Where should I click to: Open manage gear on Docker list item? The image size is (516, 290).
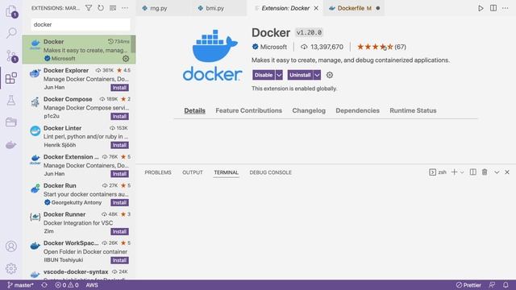click(126, 59)
